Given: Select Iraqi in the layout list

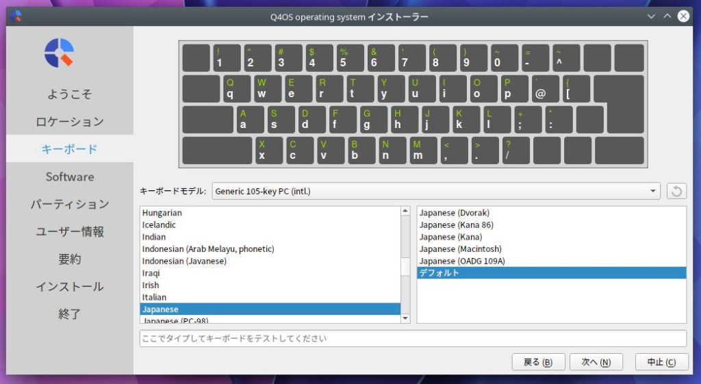Looking at the screenshot, I should coord(270,273).
